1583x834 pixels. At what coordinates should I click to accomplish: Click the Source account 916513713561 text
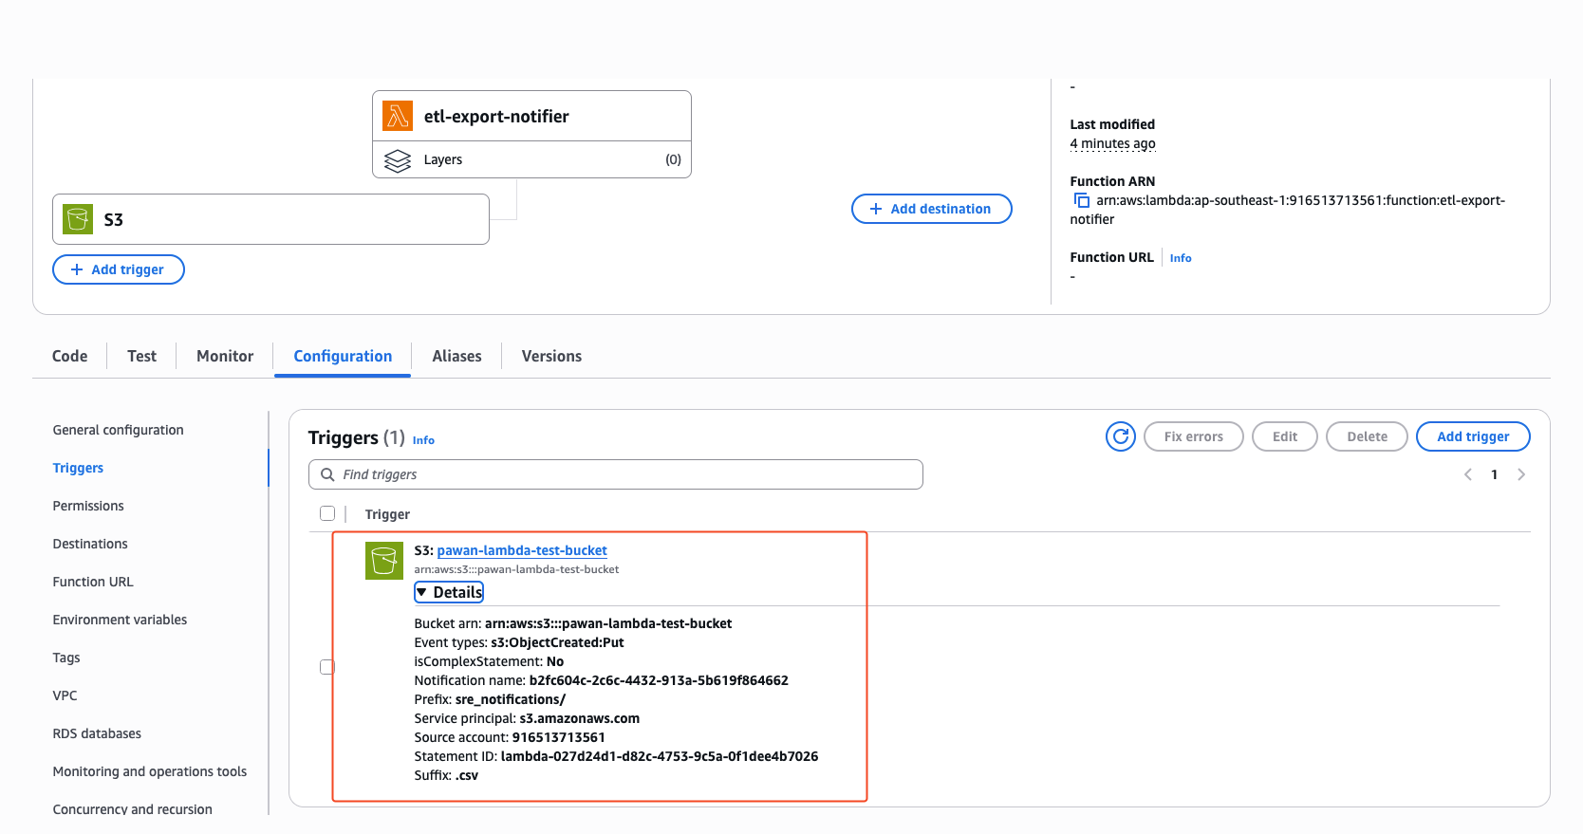pos(510,737)
